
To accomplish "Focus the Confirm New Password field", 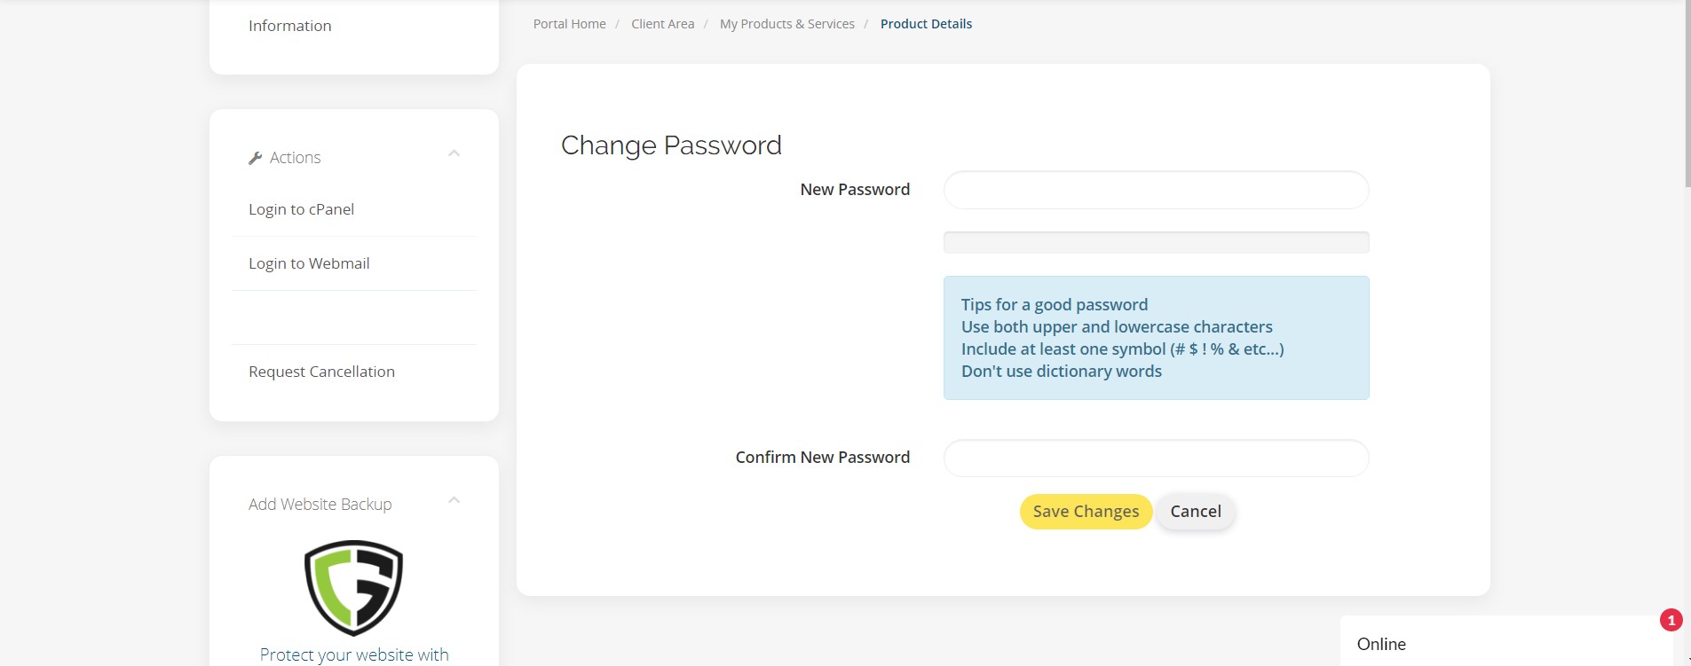I will pyautogui.click(x=1156, y=458).
